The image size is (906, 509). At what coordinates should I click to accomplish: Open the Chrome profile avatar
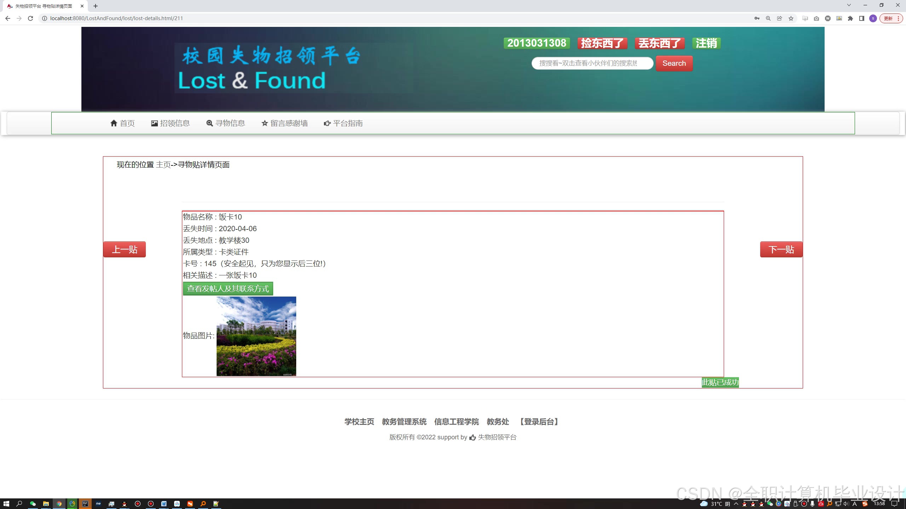[x=873, y=18]
